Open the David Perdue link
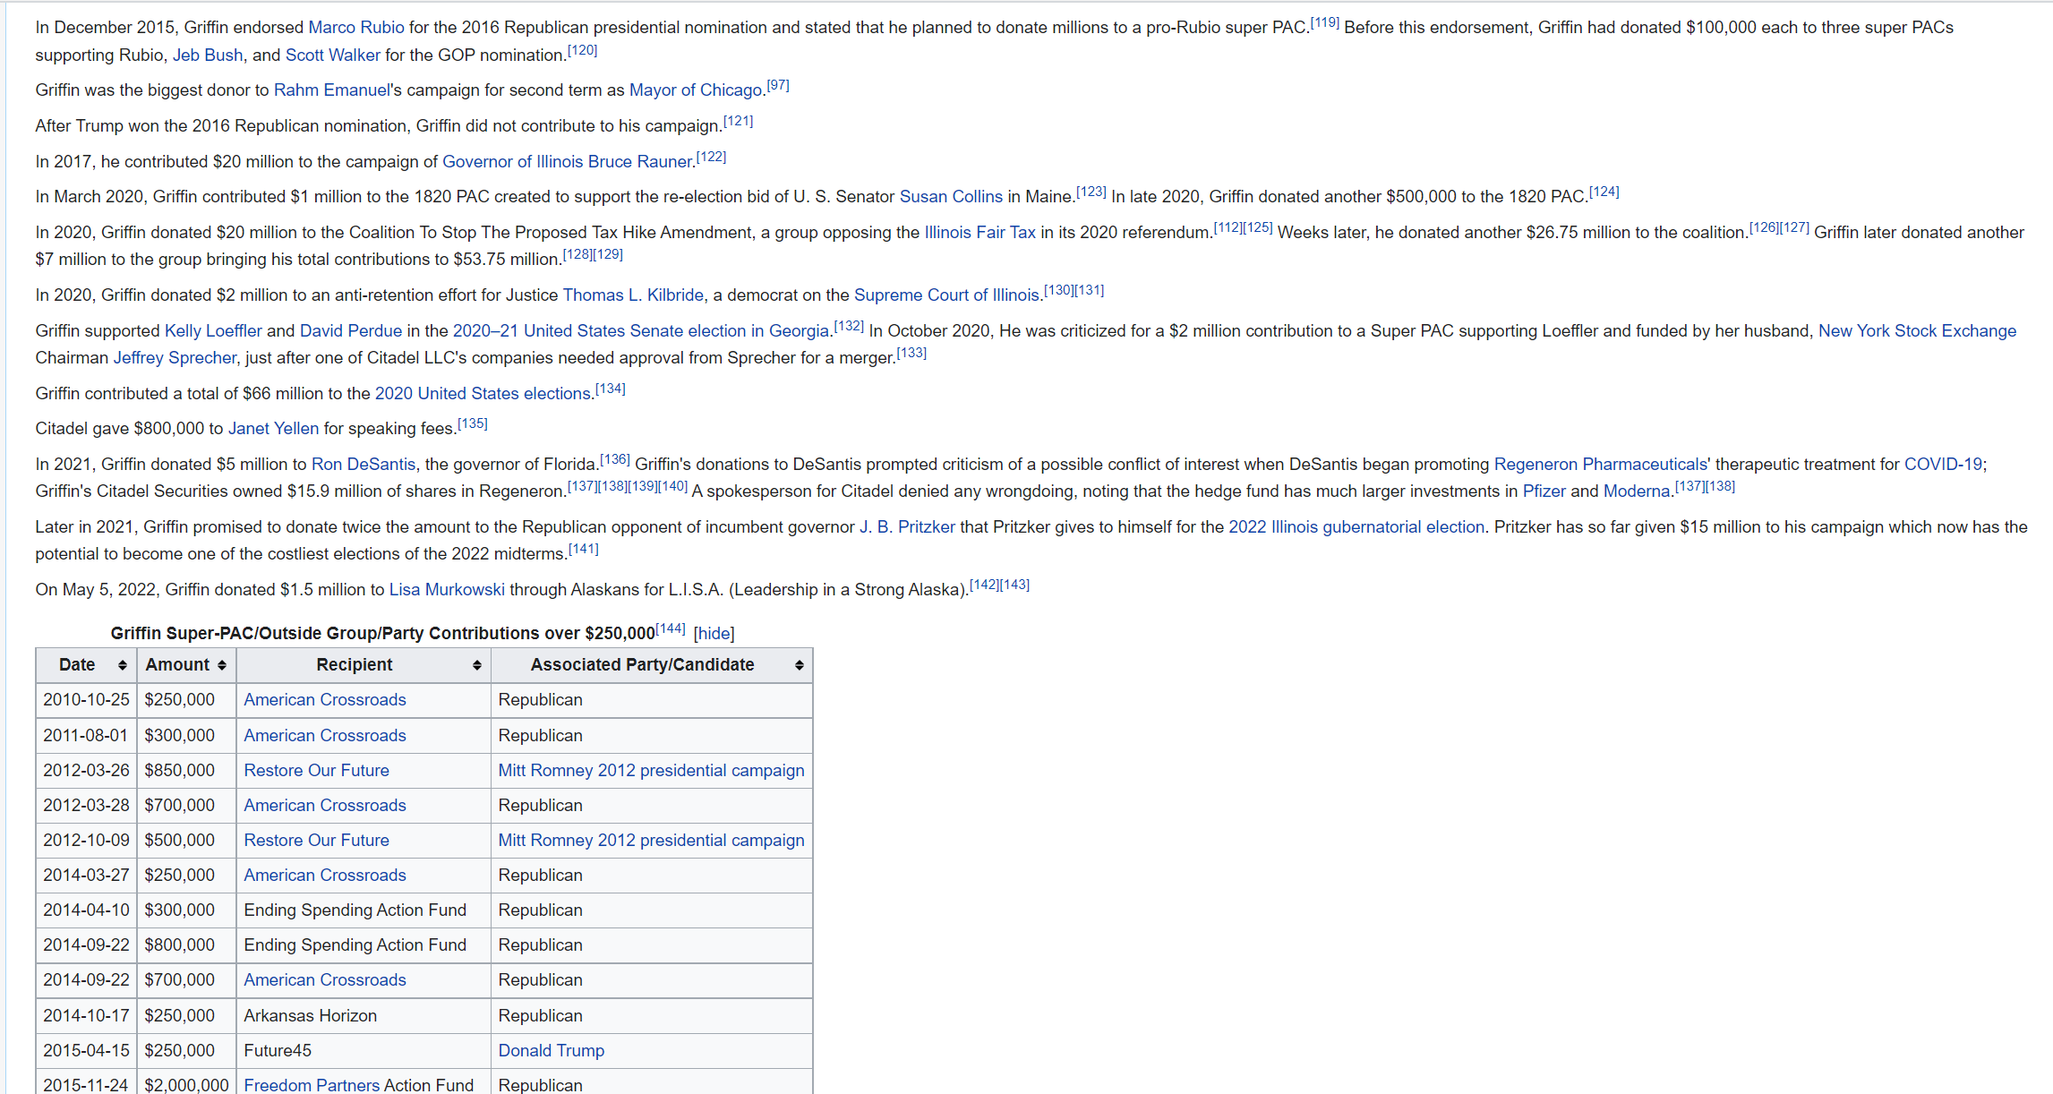 point(351,331)
